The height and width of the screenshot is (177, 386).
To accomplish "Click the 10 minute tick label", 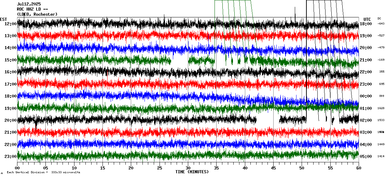I will coord(74,168).
